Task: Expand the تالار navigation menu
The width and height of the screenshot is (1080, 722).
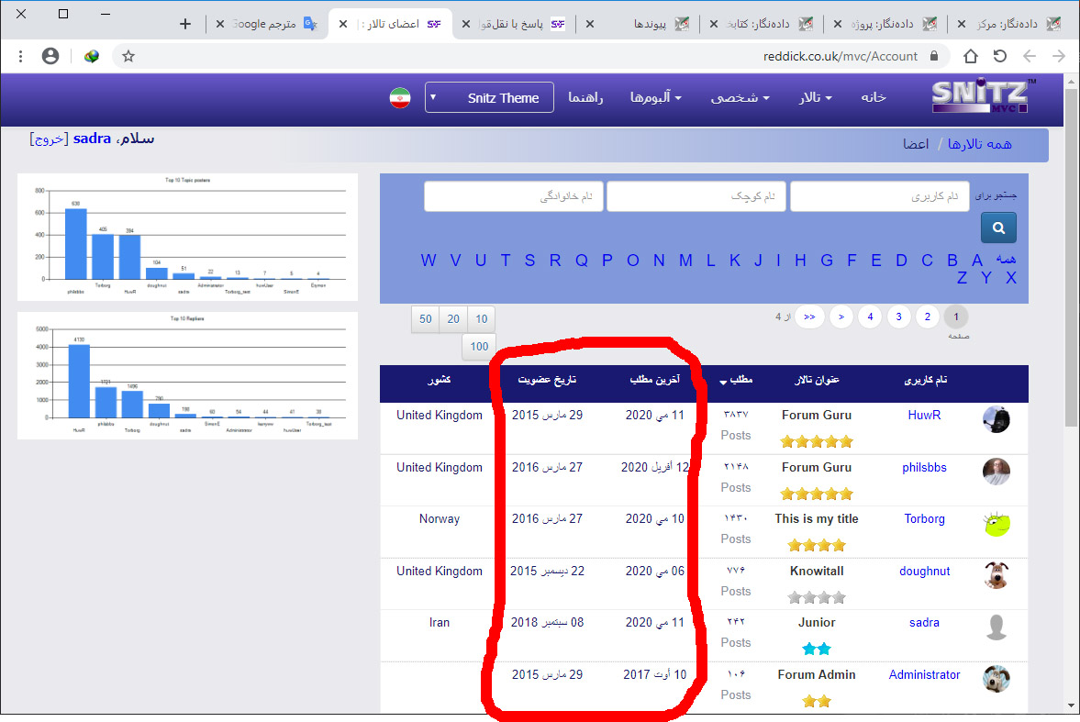Action: click(815, 97)
